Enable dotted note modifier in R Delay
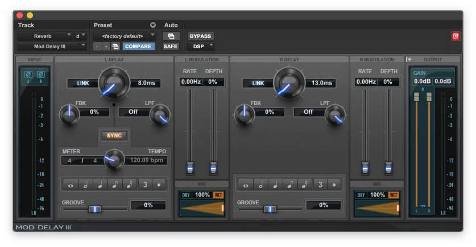The width and height of the screenshot is (476, 247). pos(334,185)
